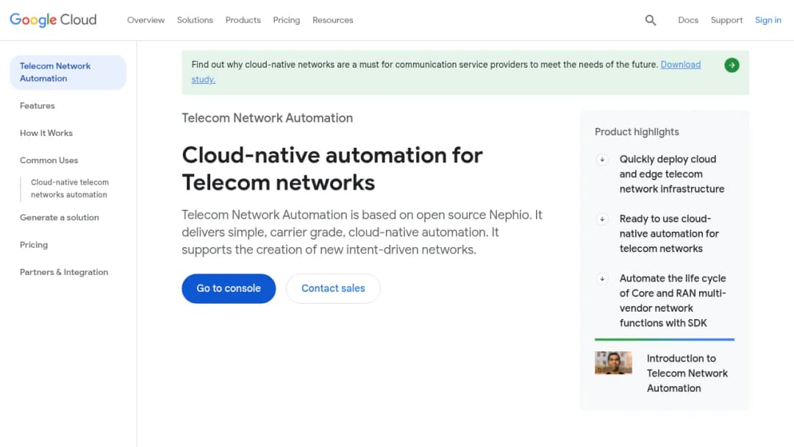The width and height of the screenshot is (794, 447).
Task: Follow the Download study link
Action: pyautogui.click(x=681, y=65)
